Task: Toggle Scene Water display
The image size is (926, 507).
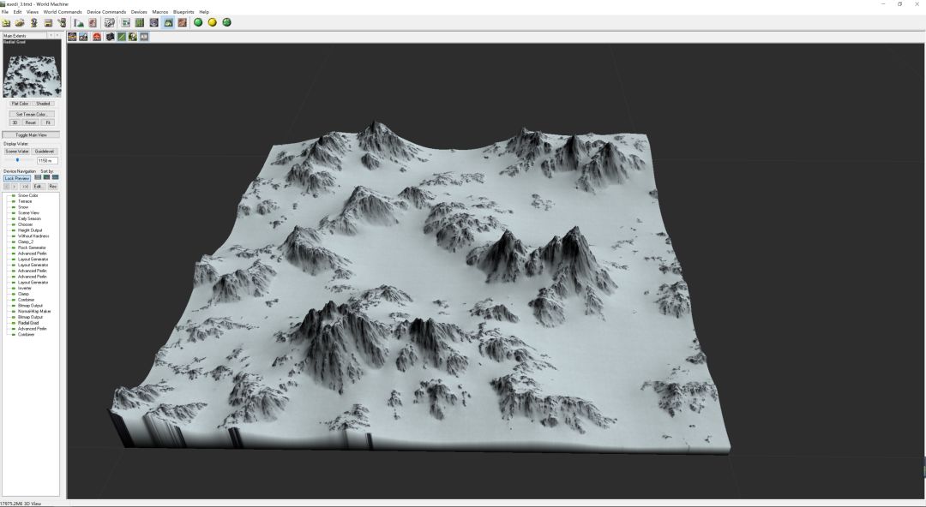Action: pyautogui.click(x=17, y=152)
